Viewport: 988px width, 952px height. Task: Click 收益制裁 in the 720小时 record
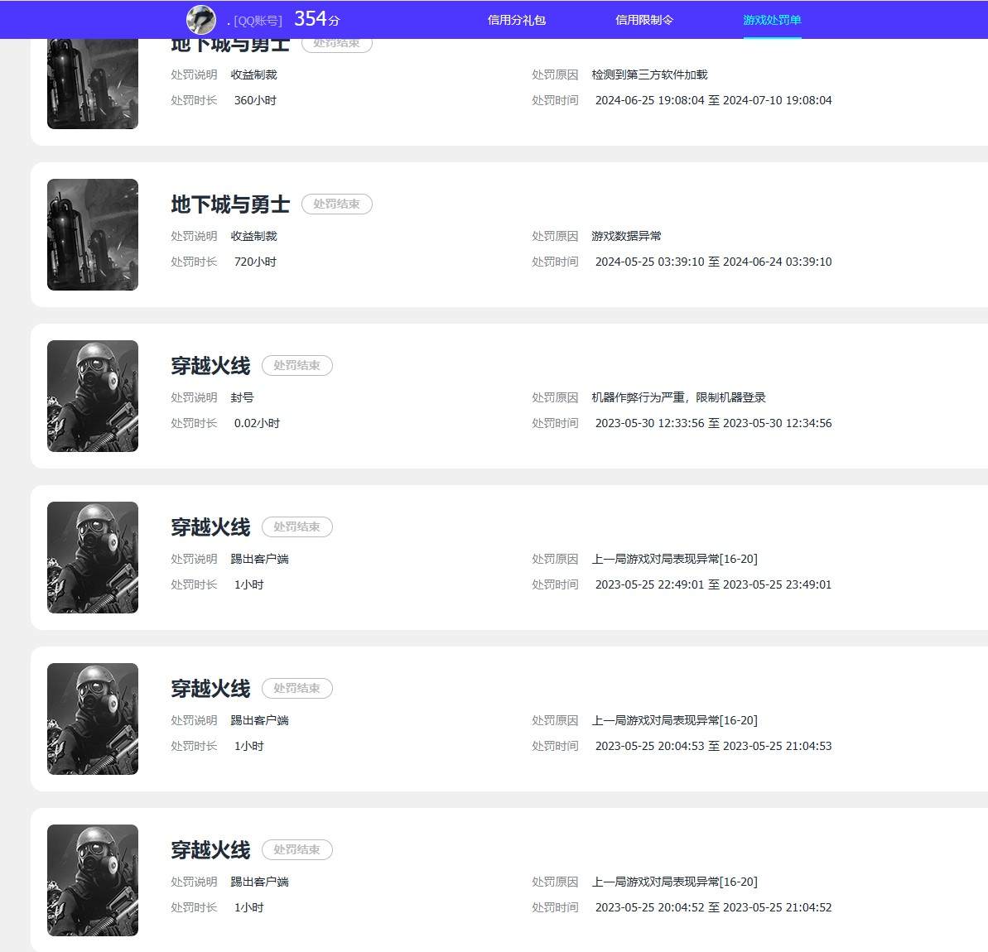(x=254, y=236)
